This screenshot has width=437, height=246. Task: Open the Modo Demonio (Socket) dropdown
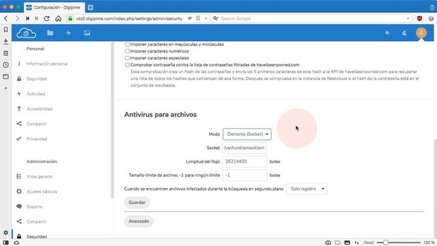coord(247,134)
